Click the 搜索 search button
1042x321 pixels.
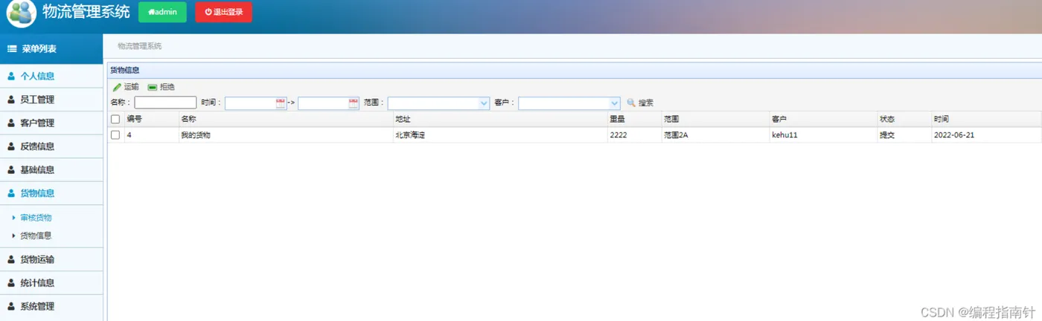click(x=640, y=103)
